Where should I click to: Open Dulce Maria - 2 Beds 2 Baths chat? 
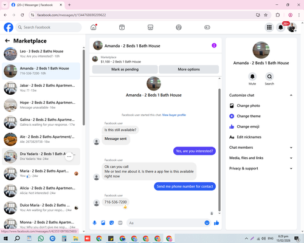click(41, 208)
